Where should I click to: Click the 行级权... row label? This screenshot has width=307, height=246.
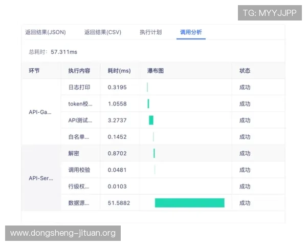click(x=78, y=187)
